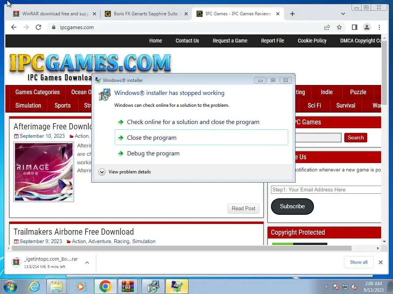This screenshot has height=294, width=393.
Task: Open the Report File page
Action: [272, 41]
